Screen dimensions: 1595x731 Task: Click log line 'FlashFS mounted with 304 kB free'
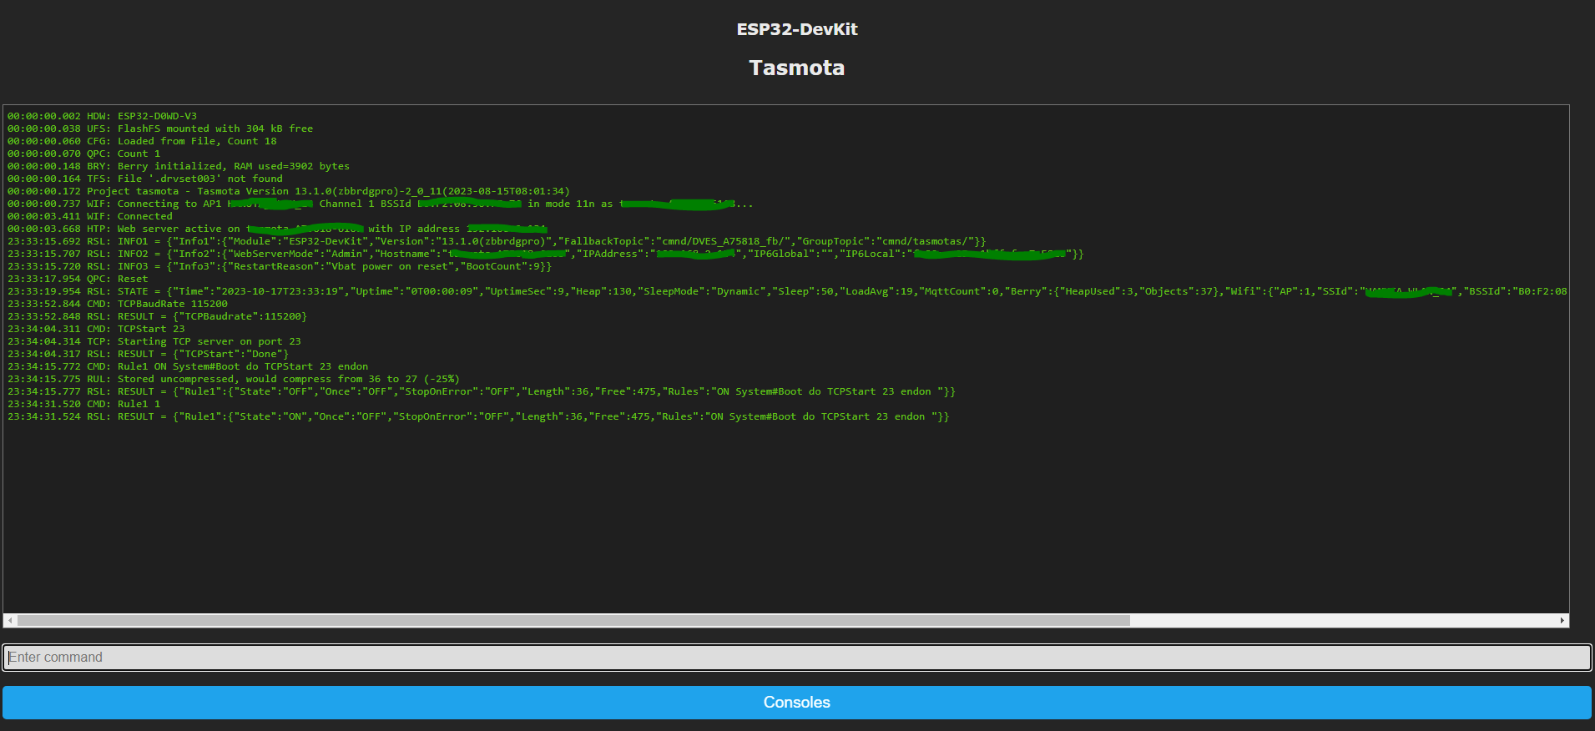(x=160, y=129)
